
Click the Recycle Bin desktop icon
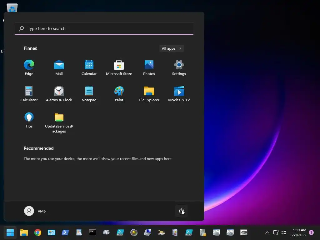12,7
